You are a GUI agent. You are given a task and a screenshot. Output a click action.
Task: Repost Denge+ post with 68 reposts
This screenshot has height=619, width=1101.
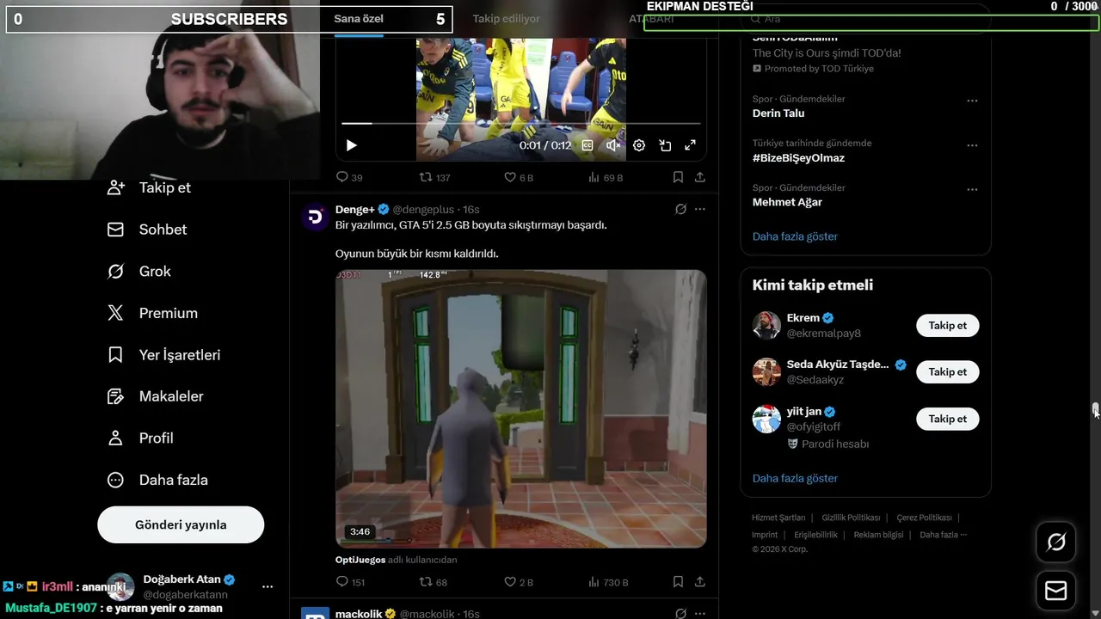click(x=433, y=582)
